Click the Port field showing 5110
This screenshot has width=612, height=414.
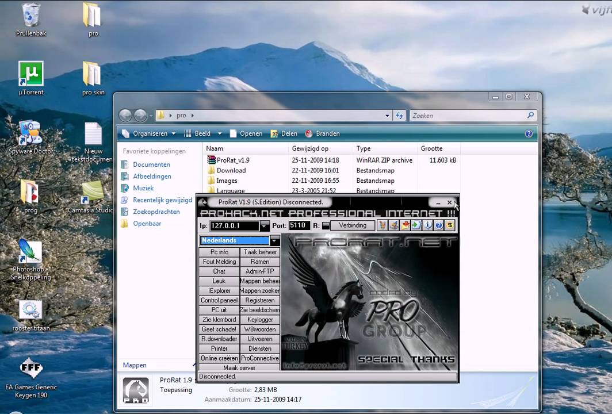click(299, 225)
